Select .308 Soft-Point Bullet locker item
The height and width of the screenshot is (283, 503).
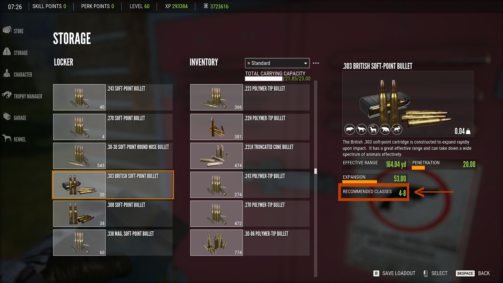pyautogui.click(x=113, y=214)
